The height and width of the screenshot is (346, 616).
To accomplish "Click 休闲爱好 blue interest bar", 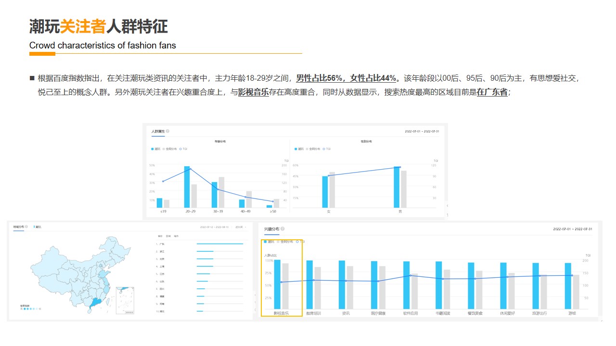I will pyautogui.click(x=503, y=286).
